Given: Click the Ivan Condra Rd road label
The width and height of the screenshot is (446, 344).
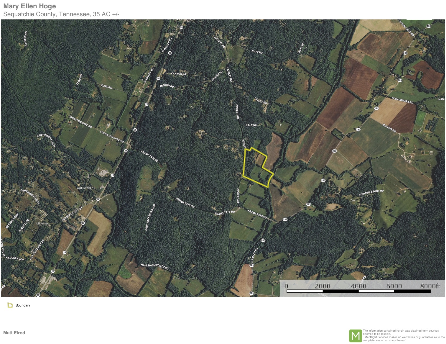Looking at the screenshot, I should [402, 100].
